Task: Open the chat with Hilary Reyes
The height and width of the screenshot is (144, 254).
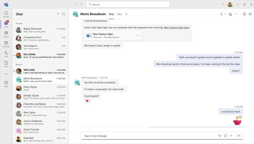Action: coord(40,88)
